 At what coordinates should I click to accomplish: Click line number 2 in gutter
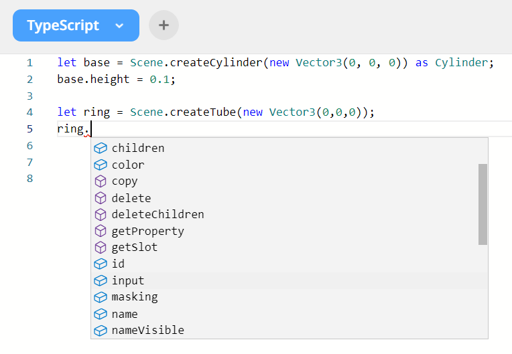tap(29, 79)
